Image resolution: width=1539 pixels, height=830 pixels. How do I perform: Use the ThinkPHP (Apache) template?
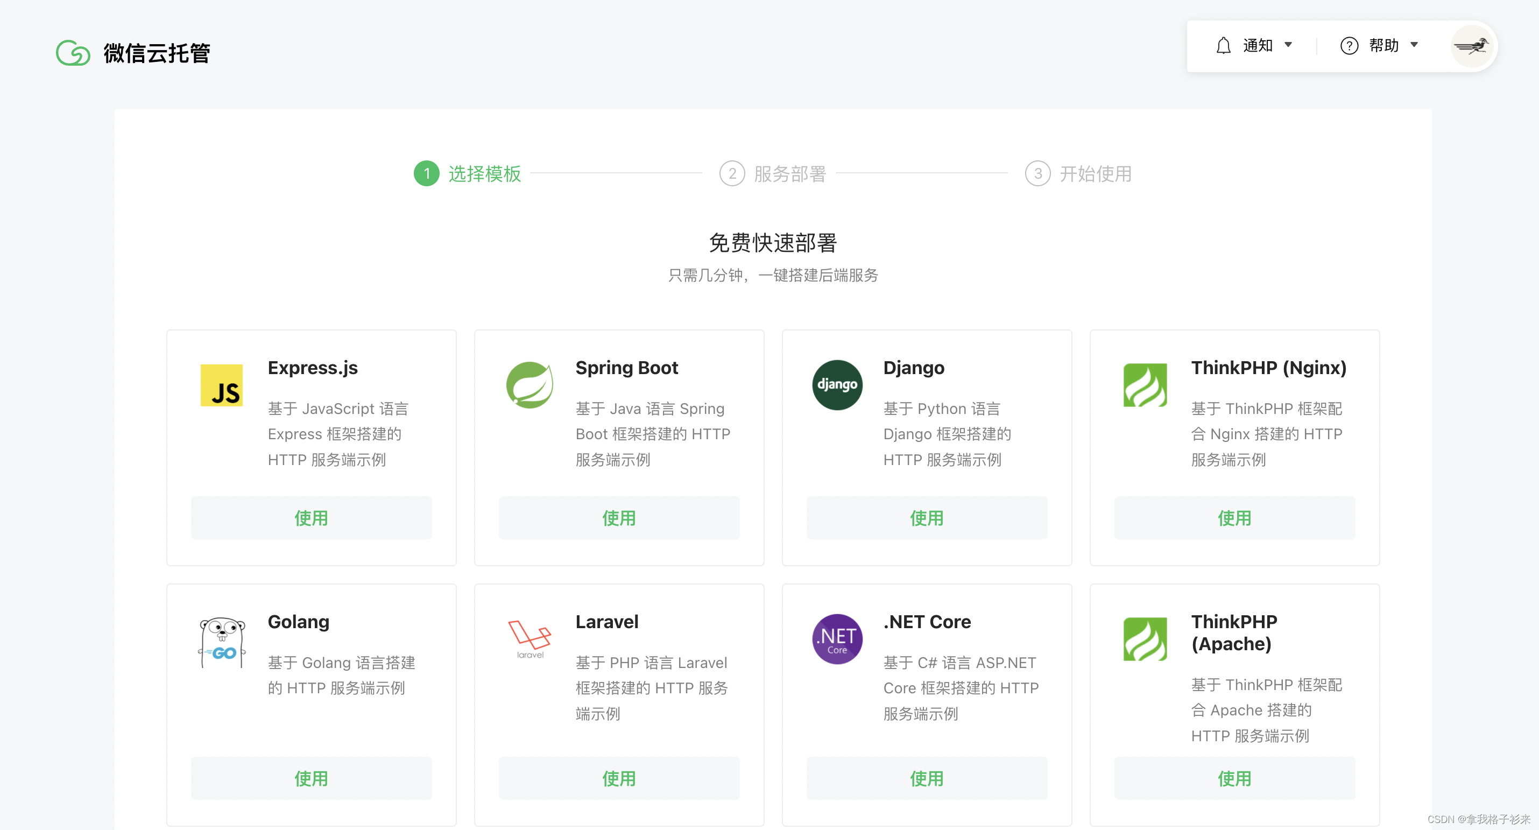1234,778
